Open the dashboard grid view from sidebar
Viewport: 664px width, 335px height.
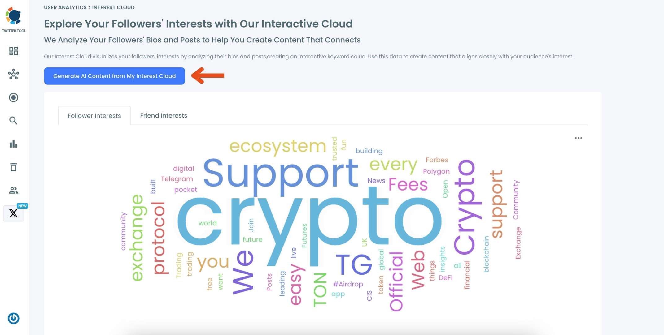coord(13,51)
